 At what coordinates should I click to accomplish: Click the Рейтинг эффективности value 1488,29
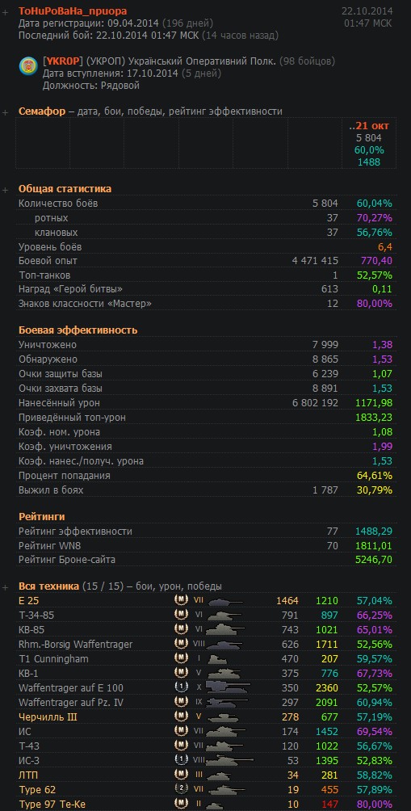(373, 532)
